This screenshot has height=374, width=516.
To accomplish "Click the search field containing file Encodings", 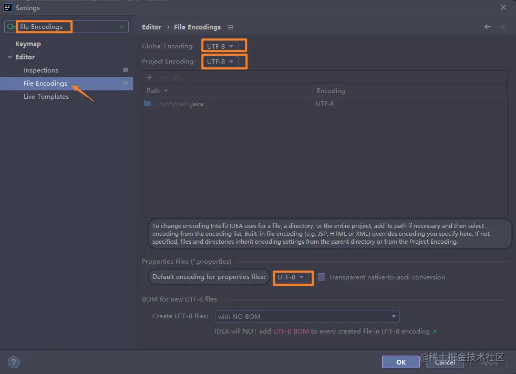I will point(67,27).
